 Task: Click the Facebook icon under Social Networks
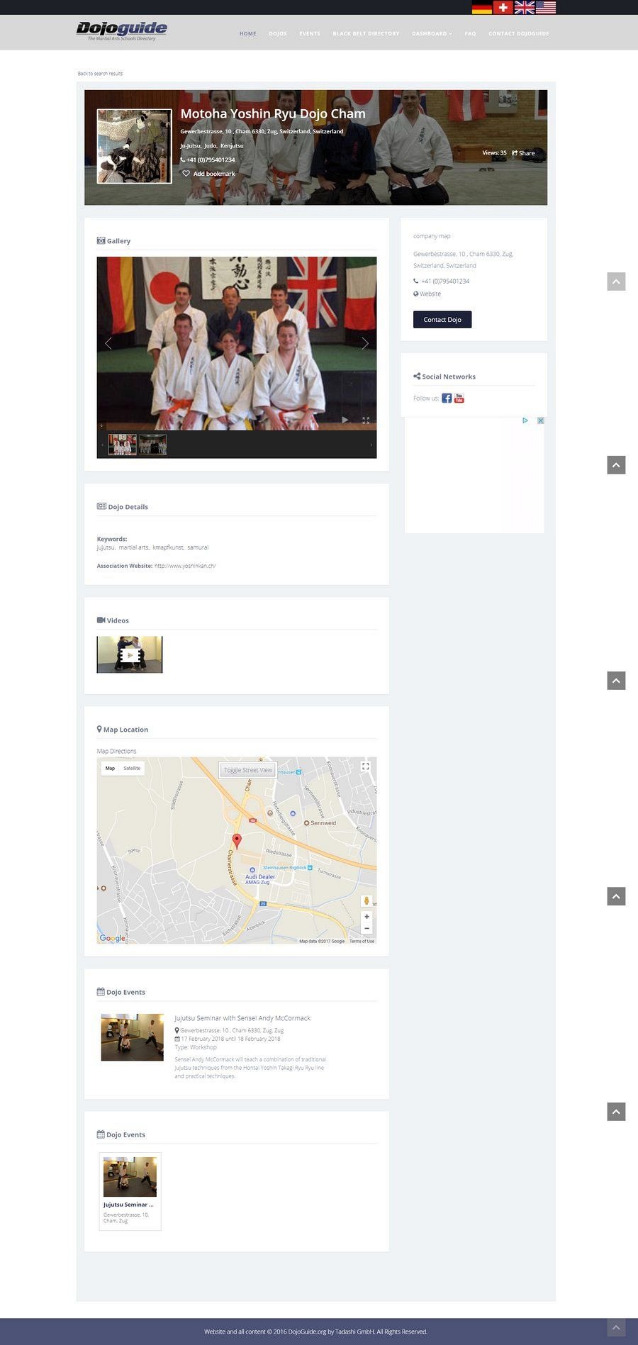coord(447,398)
